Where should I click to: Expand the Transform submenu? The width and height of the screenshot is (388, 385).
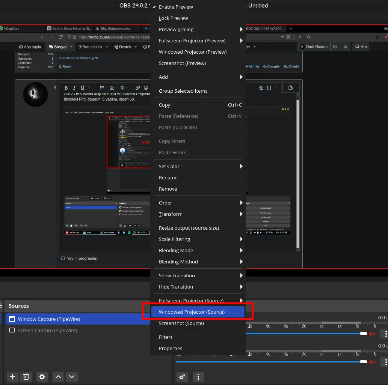(198, 214)
